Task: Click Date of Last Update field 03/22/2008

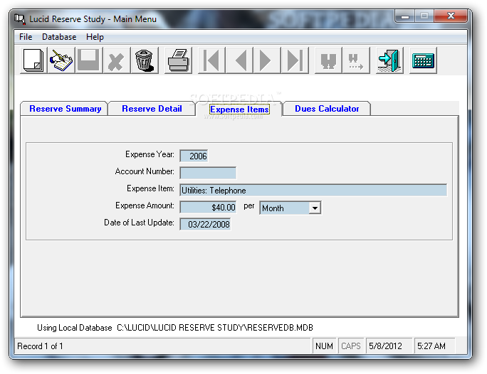Action: 205,224
